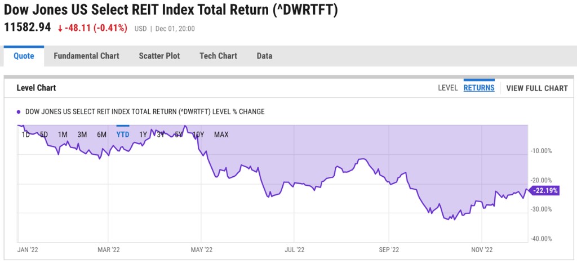The image size is (577, 268).
Task: Open the Scatter Plot tab
Action: click(159, 56)
